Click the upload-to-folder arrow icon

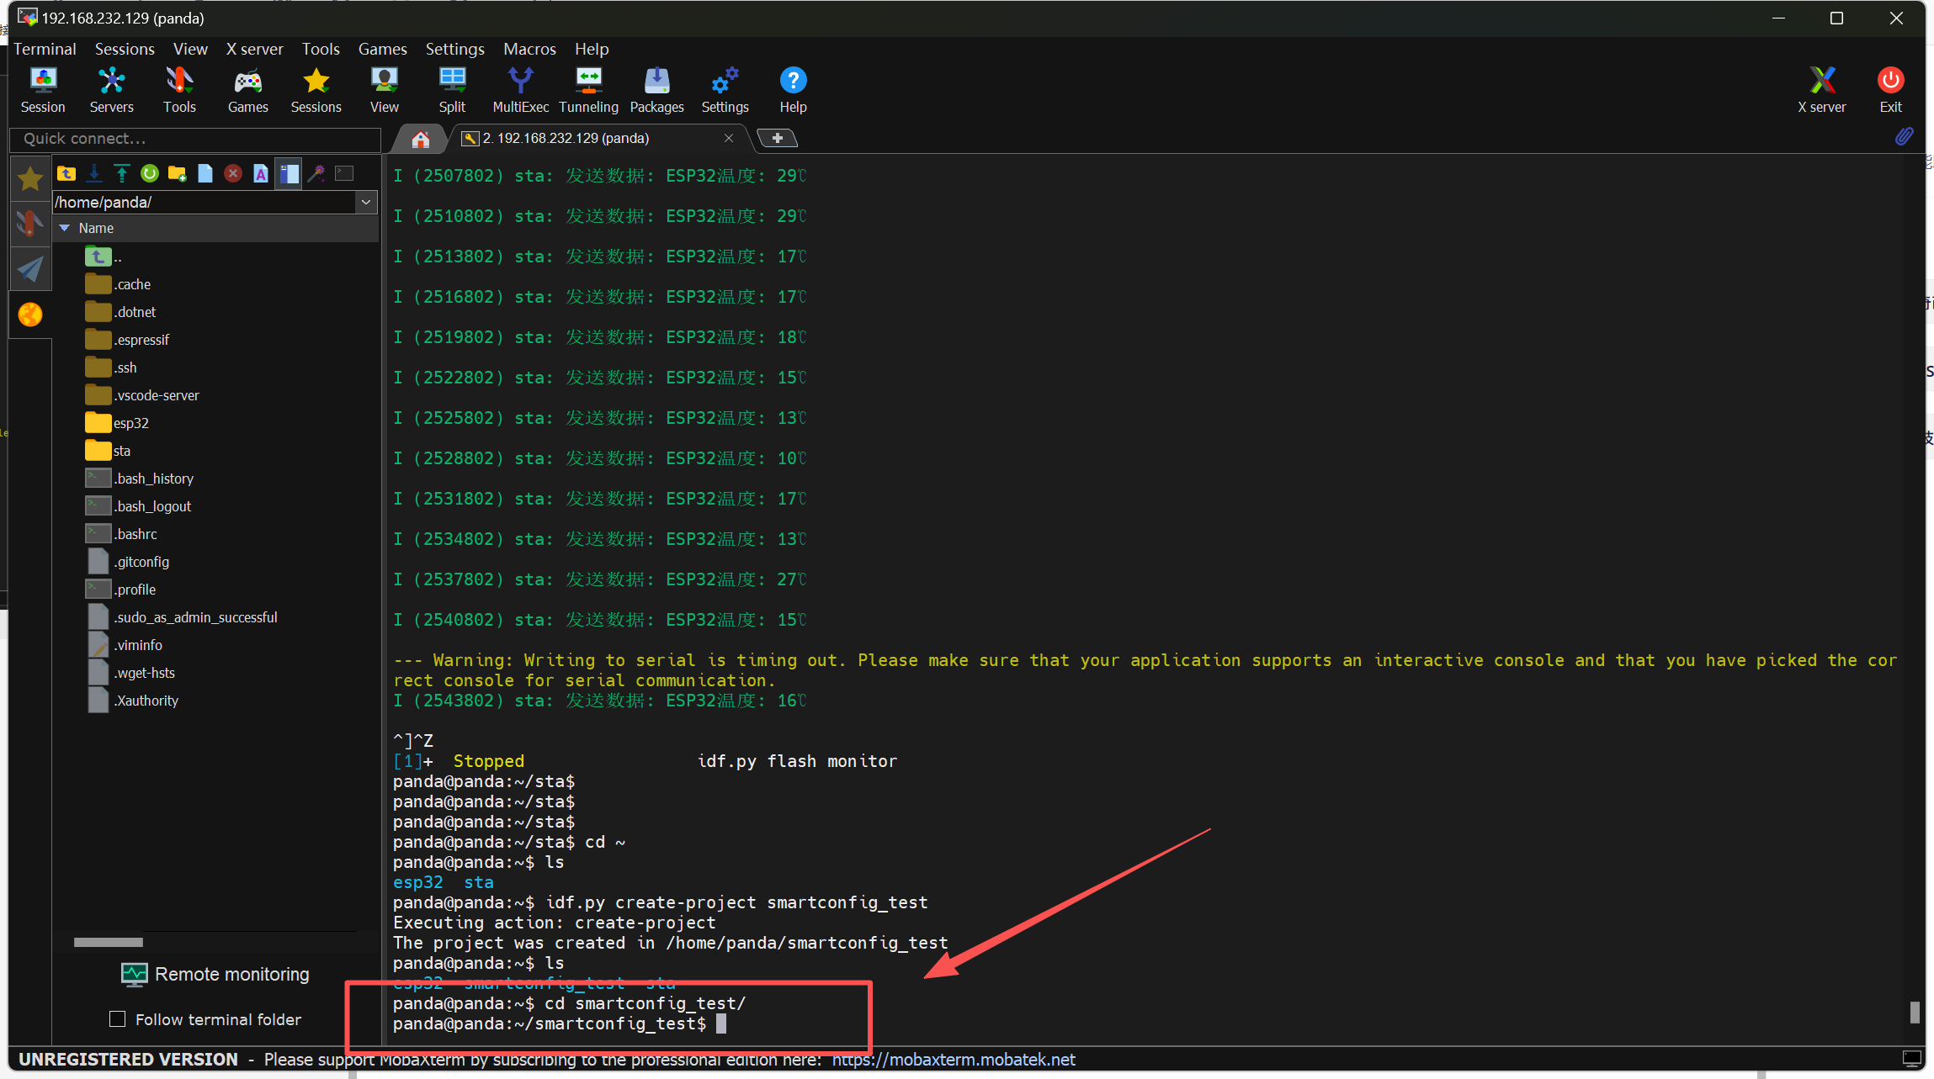pyautogui.click(x=122, y=173)
